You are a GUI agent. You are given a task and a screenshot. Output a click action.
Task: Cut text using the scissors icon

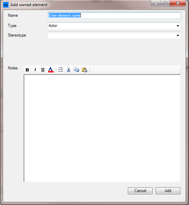(68, 70)
